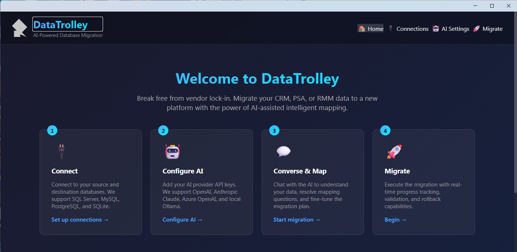Open the AI Settings page
The image size is (517, 252).
[455, 28]
